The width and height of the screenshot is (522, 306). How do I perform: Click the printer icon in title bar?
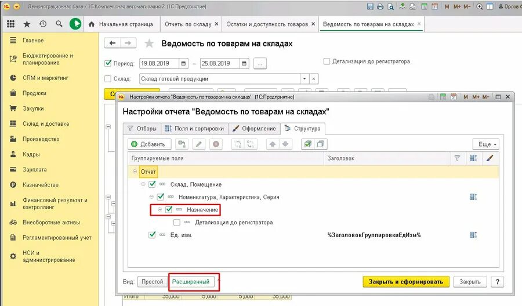[380, 6]
